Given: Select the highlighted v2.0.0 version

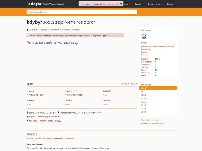Looking at the screenshot, I should 158,88.
